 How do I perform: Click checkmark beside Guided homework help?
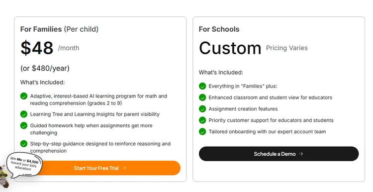24,126
